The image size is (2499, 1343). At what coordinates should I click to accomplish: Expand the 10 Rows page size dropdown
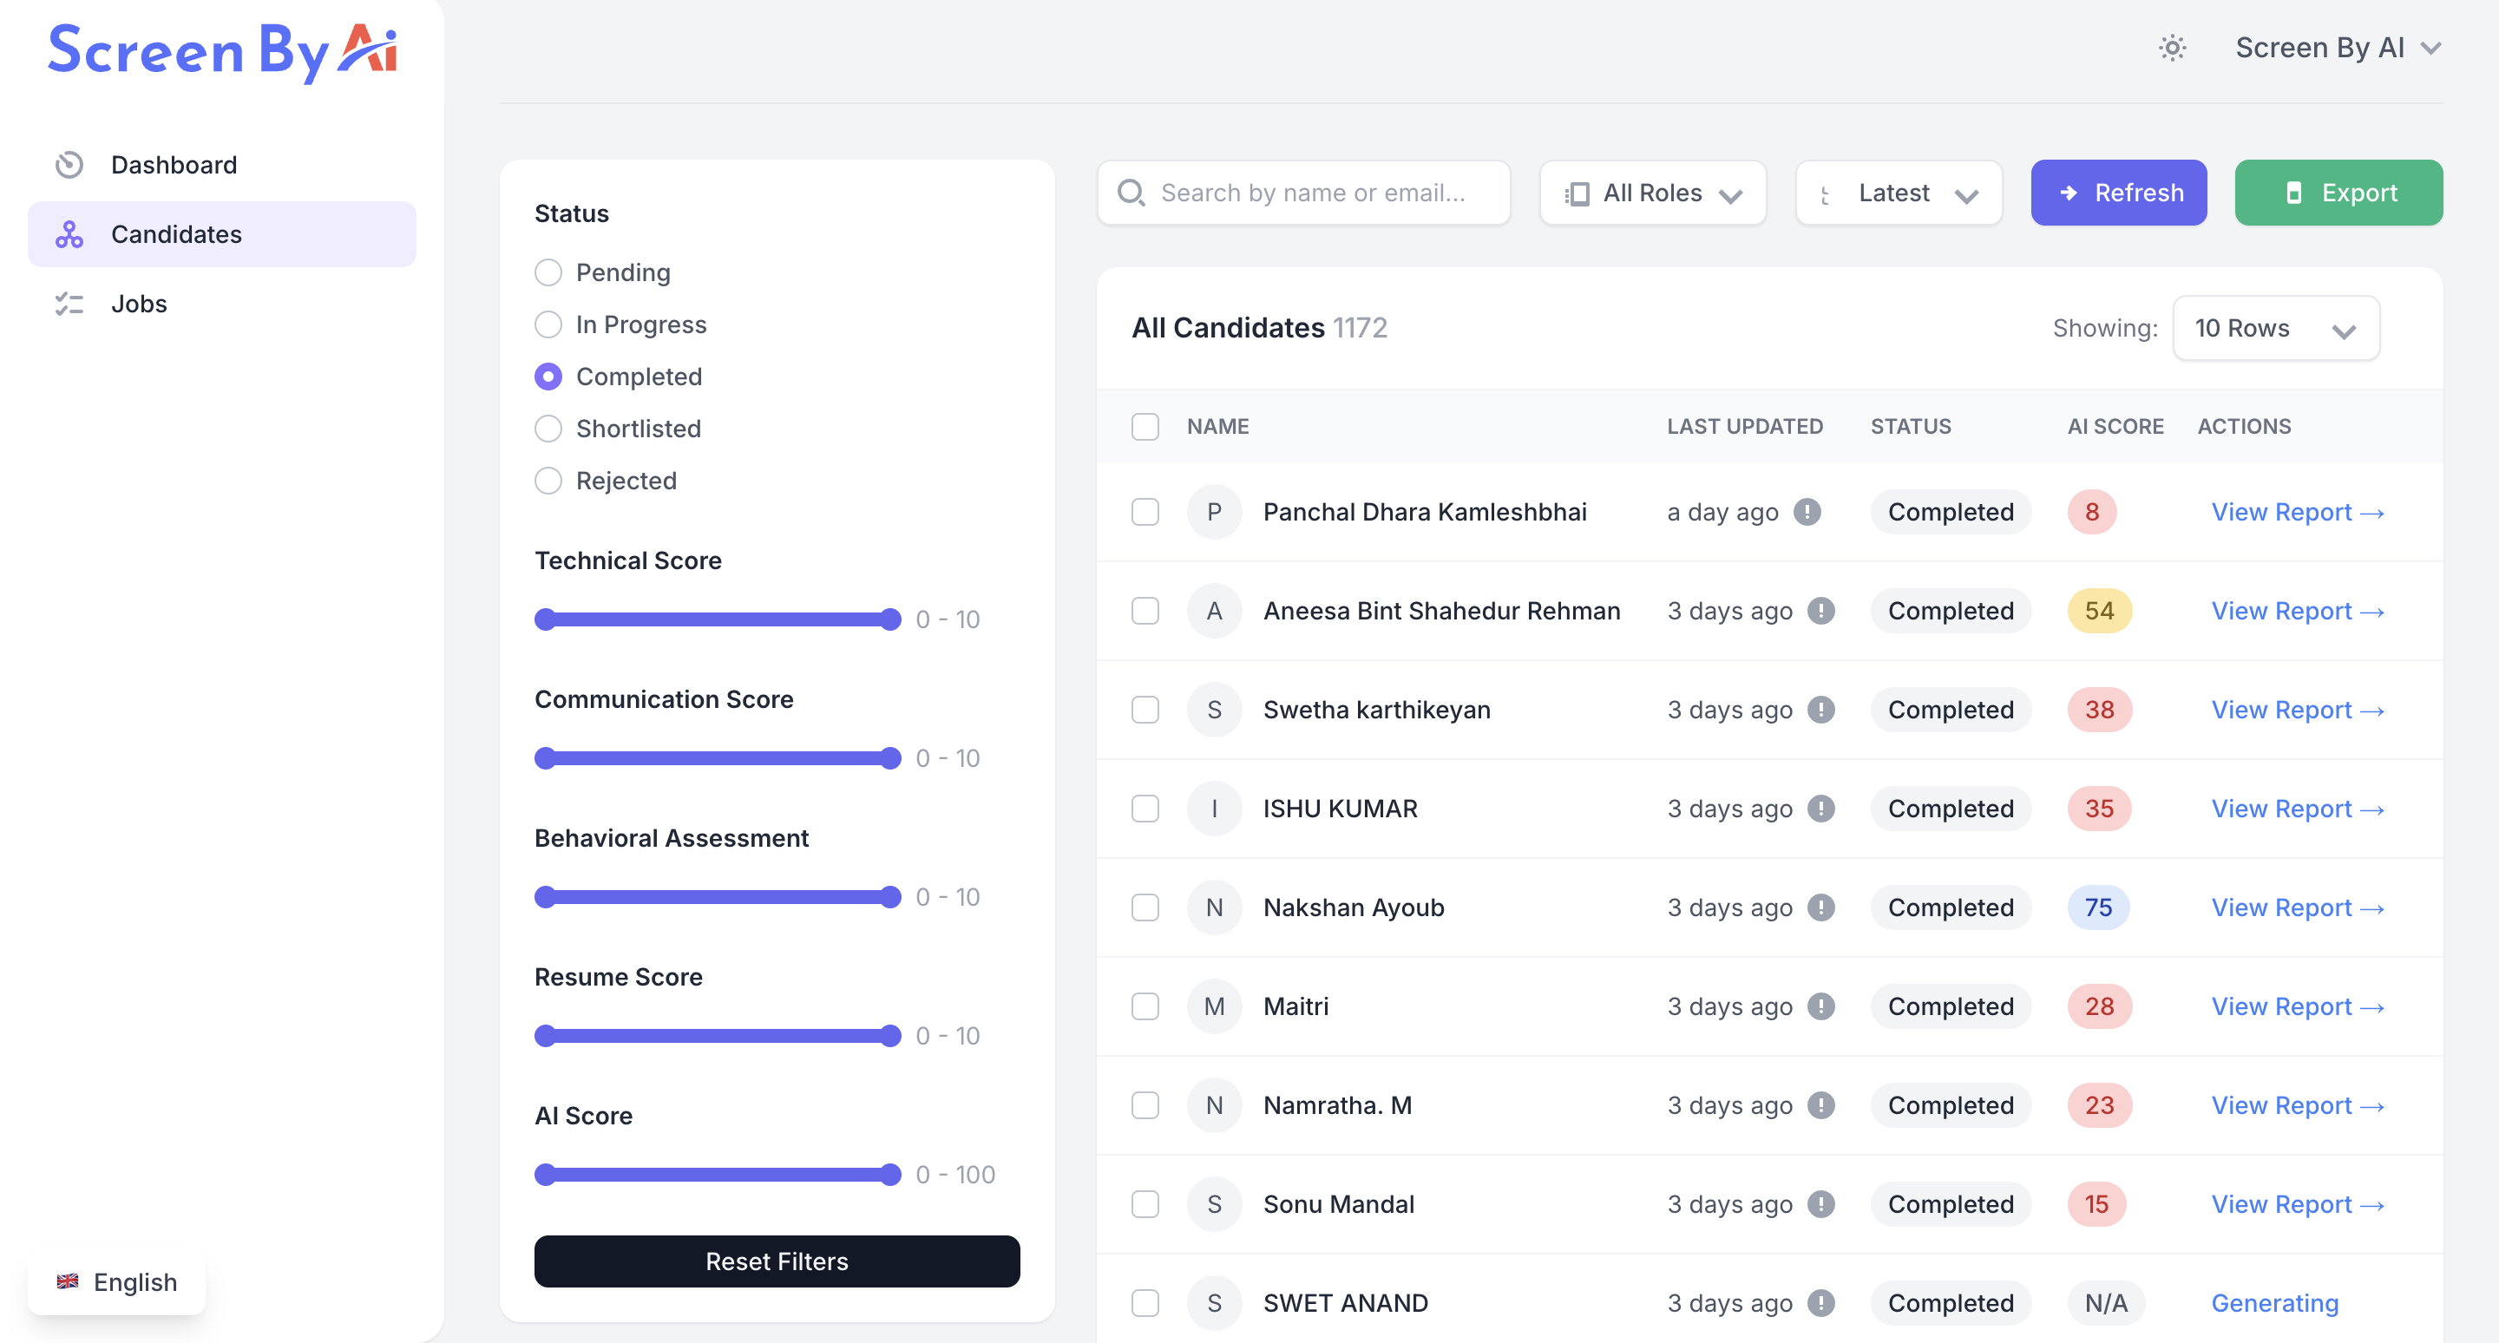(2275, 329)
